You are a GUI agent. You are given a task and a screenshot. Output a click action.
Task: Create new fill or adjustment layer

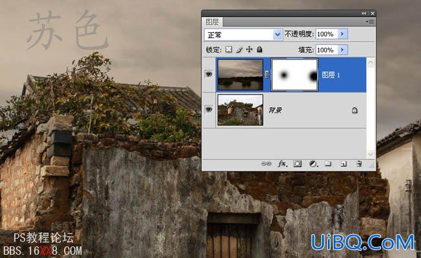click(313, 164)
